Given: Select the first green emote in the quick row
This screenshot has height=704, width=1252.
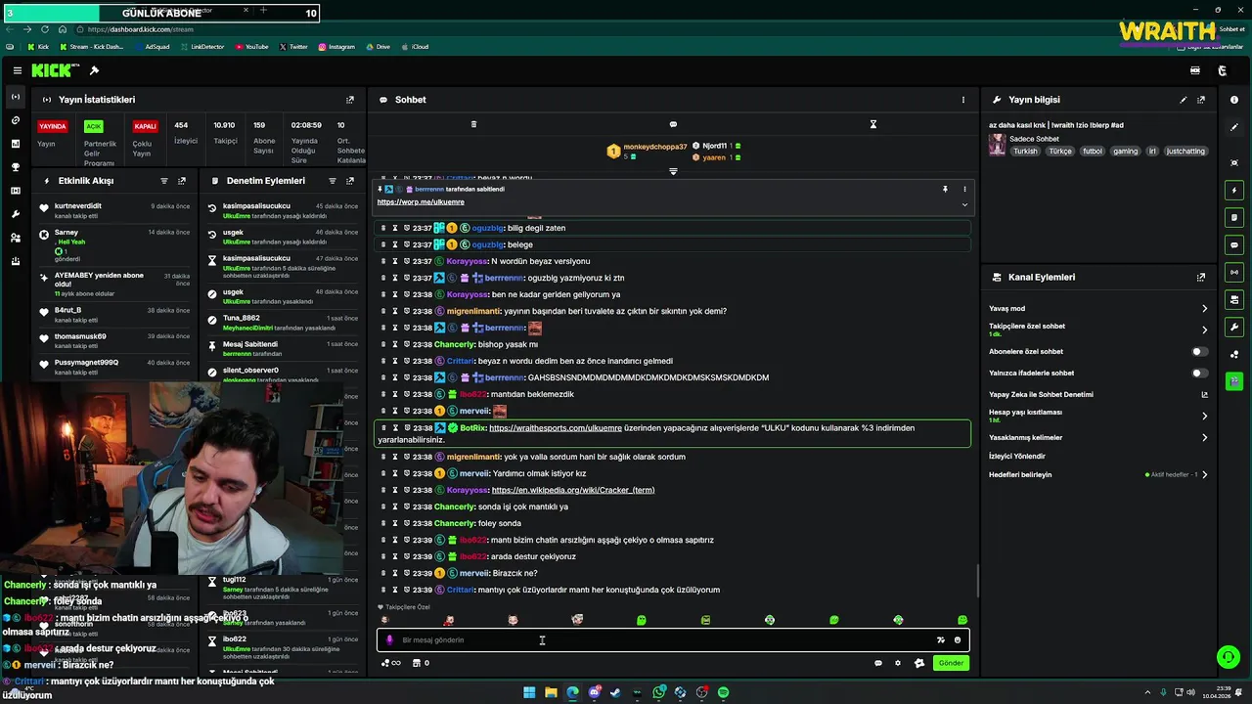Looking at the screenshot, I should coord(641,620).
